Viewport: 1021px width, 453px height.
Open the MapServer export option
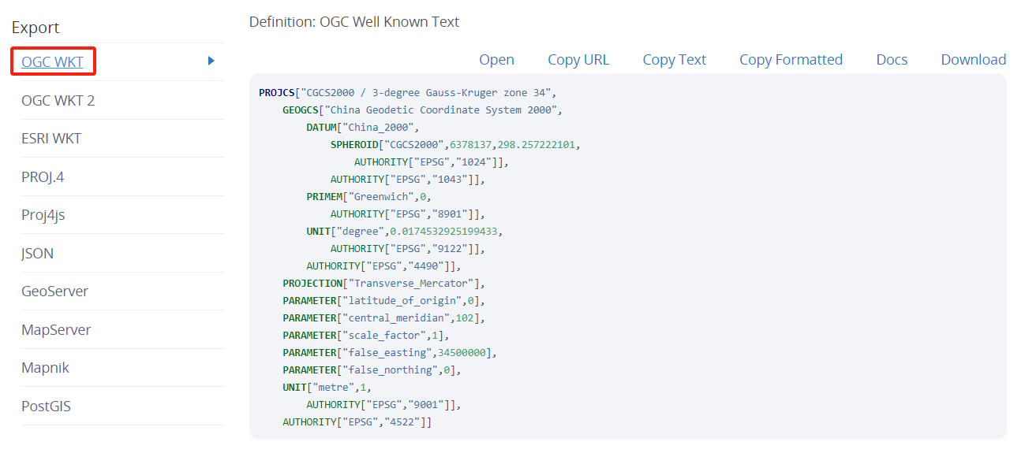(x=56, y=329)
